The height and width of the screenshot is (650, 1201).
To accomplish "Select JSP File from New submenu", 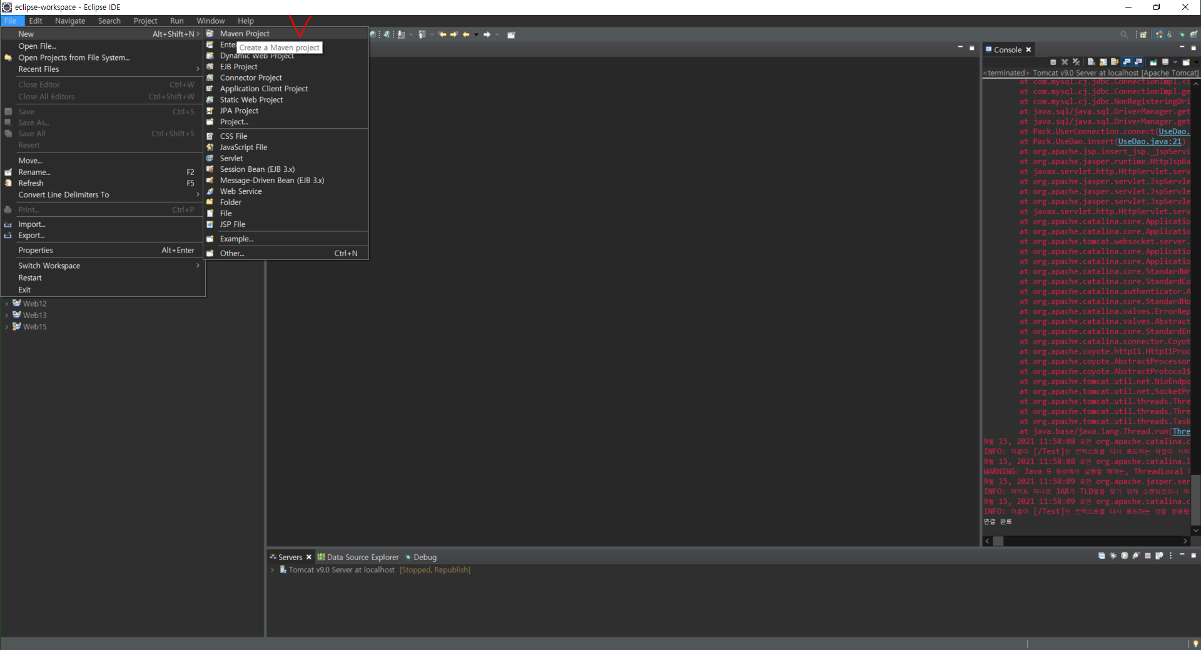I will click(x=286, y=224).
